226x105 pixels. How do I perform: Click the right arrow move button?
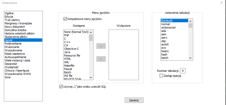click(x=101, y=46)
